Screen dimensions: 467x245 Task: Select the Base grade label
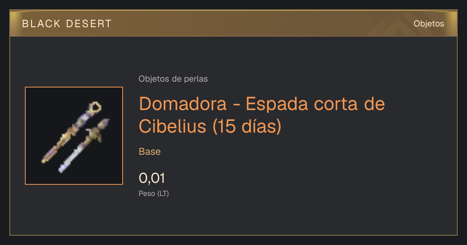(150, 152)
